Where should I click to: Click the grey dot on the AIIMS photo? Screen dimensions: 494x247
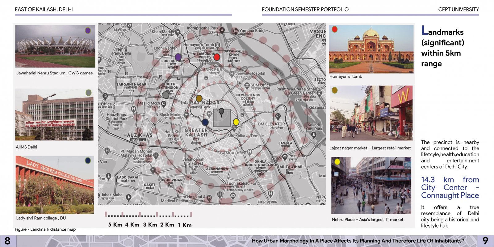click(x=89, y=93)
